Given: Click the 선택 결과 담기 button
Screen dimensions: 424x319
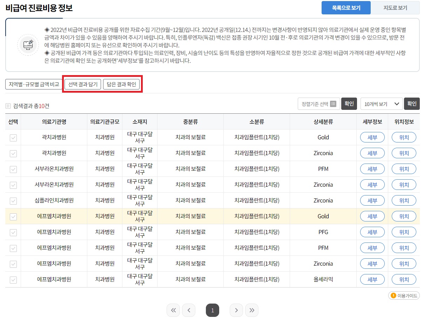Looking at the screenshot, I should (82, 84).
